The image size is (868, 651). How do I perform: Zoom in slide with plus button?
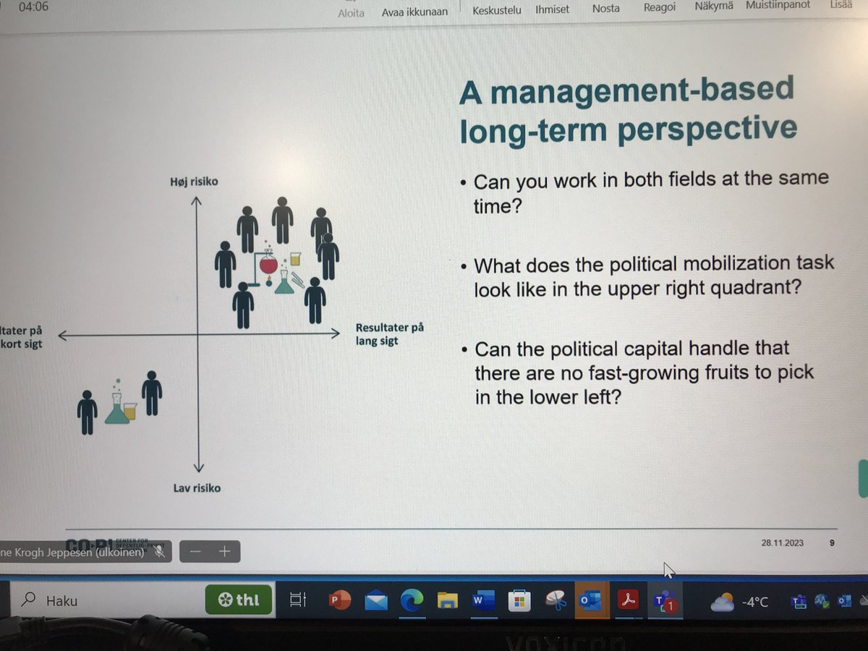pyautogui.click(x=224, y=552)
